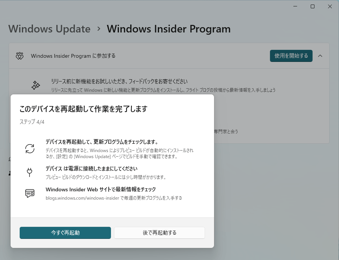Image resolution: width=339 pixels, height=260 pixels.
Task: Go back to Windows Update breadcrumb
Action: point(49,29)
